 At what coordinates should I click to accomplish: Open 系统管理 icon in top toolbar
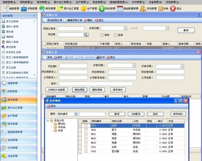[143, 9]
